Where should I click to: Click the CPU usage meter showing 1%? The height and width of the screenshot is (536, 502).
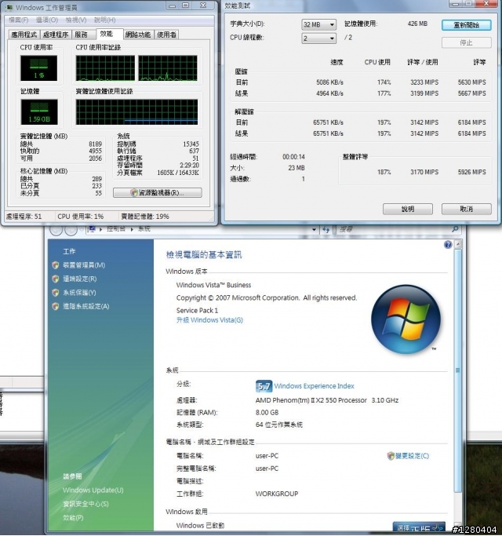coord(38,68)
